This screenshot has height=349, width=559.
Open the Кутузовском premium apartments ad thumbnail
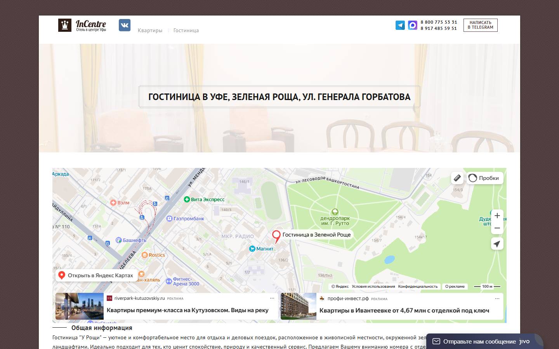pyautogui.click(x=80, y=306)
